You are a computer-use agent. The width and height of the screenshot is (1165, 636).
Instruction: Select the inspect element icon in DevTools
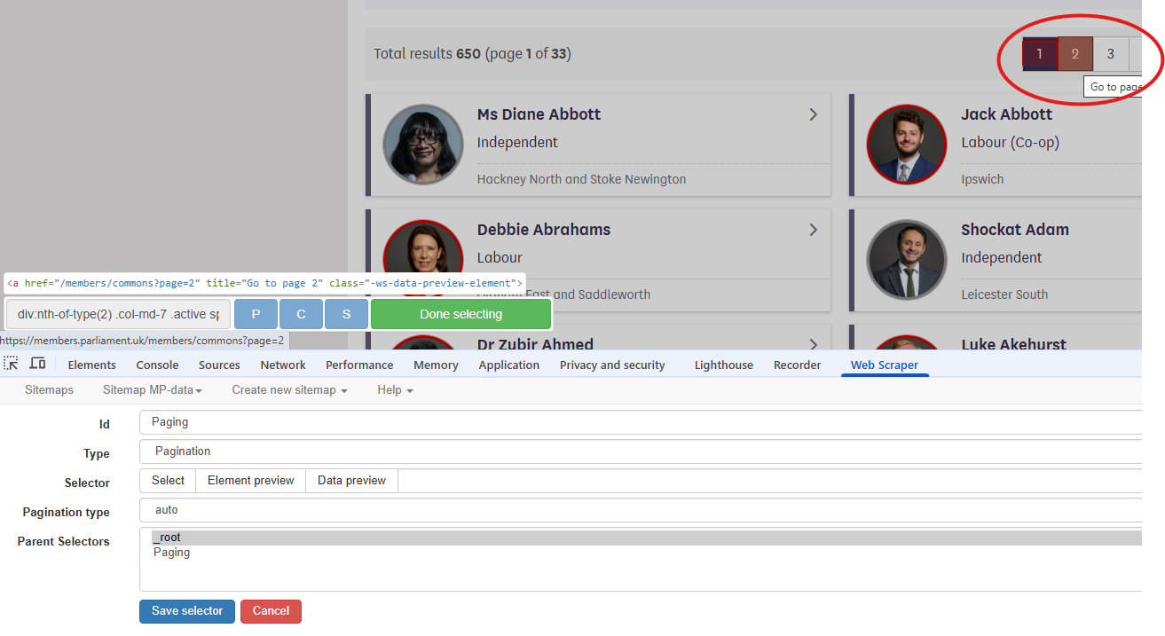click(x=12, y=363)
